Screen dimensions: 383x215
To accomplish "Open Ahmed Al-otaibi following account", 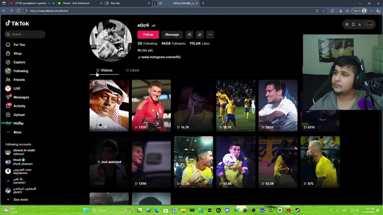I will point(20,152).
